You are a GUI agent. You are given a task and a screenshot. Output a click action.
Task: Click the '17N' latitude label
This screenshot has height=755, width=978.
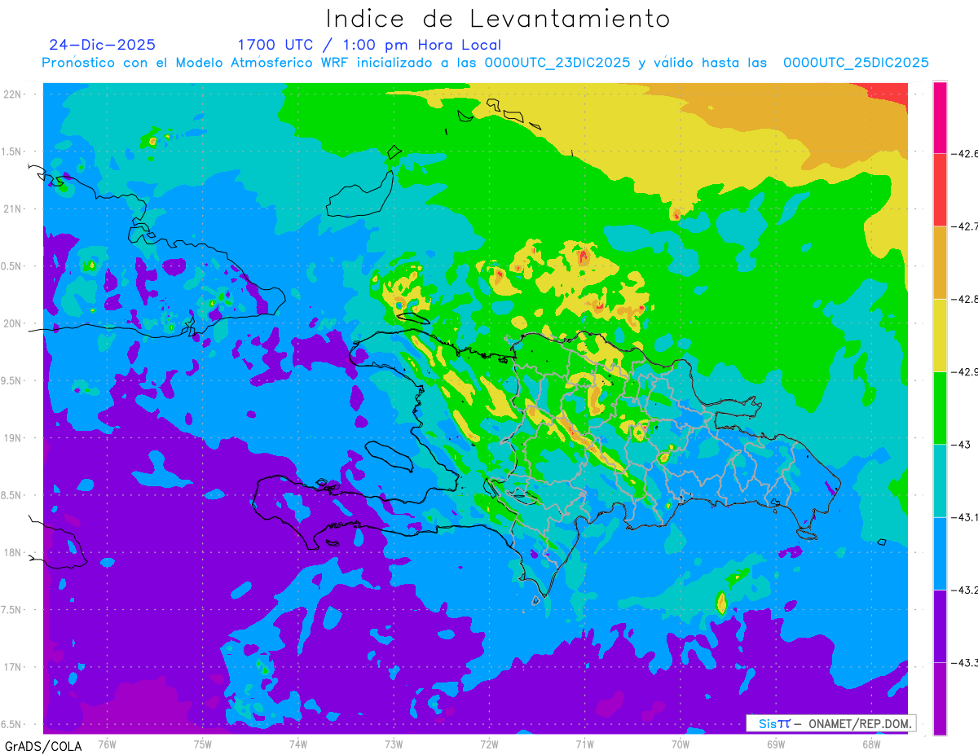[13, 667]
